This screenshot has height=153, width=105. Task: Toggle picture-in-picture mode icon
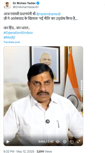coord(72,142)
